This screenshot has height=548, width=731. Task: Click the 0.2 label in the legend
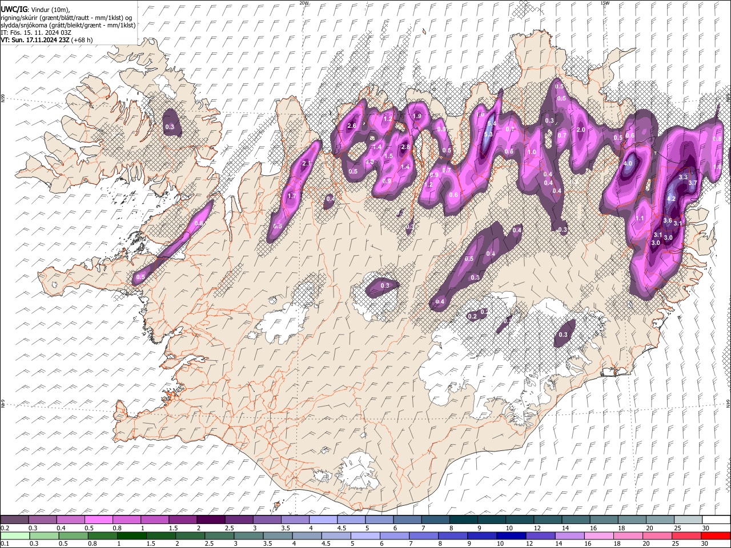[x=4, y=528]
